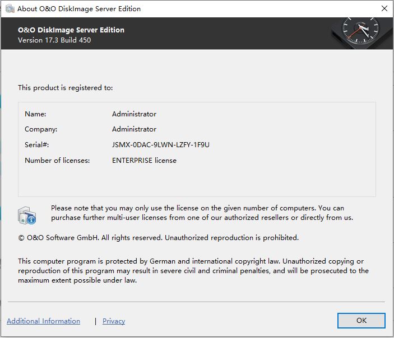Click the 'Serial#:' label
This screenshot has height=338, width=394.
pyautogui.click(x=36, y=145)
